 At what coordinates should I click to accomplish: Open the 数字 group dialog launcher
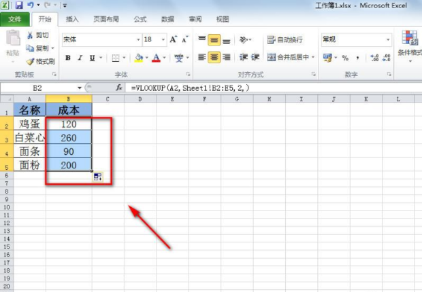(389, 75)
